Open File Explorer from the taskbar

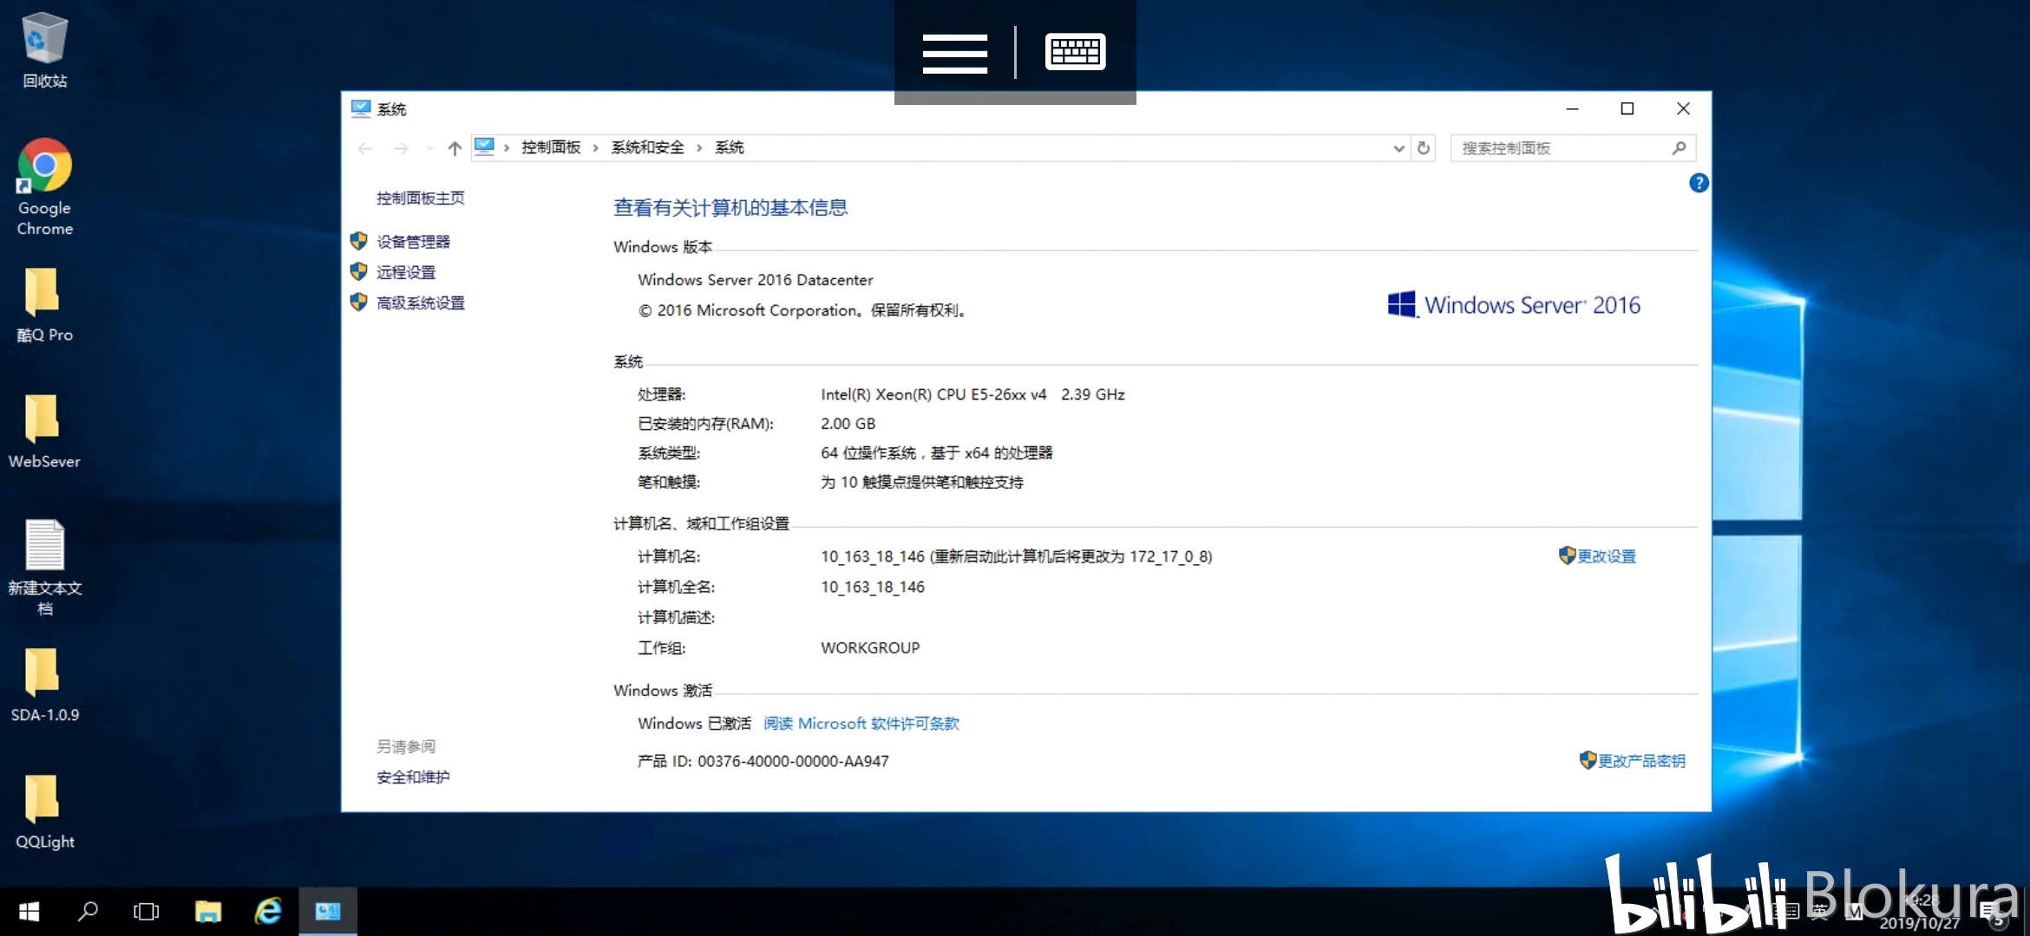point(208,911)
